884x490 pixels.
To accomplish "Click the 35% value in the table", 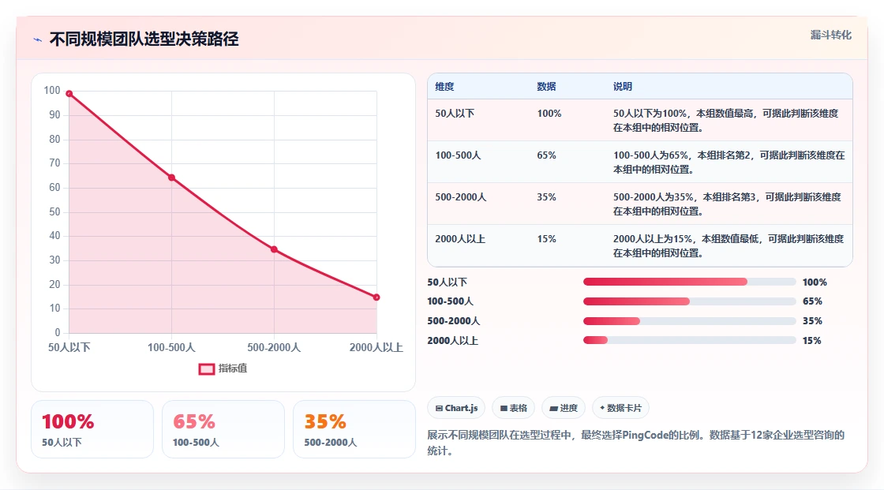I will click(546, 196).
